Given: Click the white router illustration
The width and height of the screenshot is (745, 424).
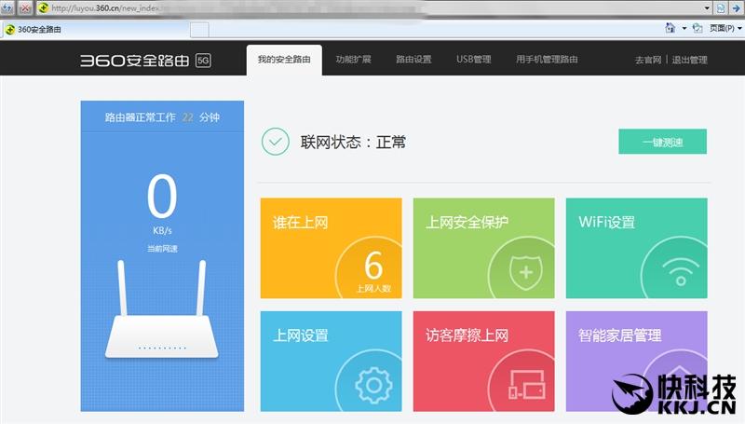Looking at the screenshot, I should 162,309.
